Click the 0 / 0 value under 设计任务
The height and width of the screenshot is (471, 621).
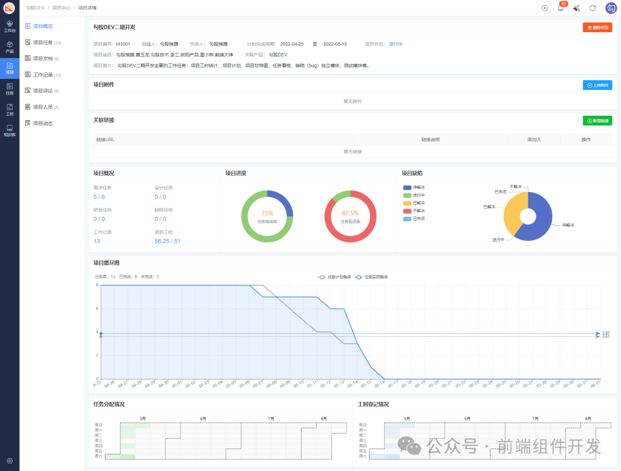point(160,197)
